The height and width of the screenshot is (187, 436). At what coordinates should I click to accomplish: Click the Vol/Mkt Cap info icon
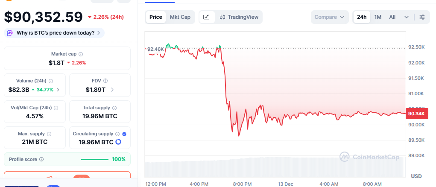pos(56,108)
